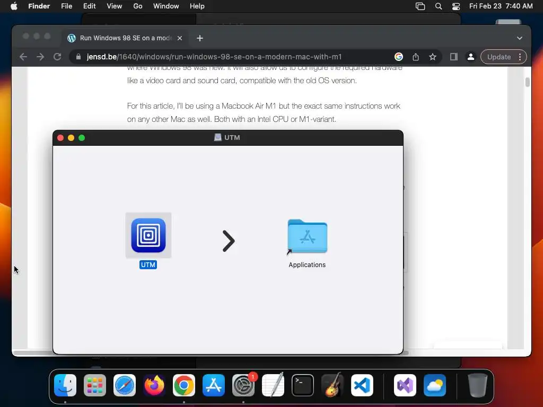Open the Window menu
The height and width of the screenshot is (407, 543).
coord(166,6)
